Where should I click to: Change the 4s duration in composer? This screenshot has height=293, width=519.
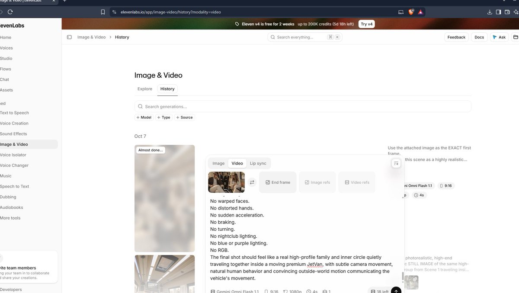(312, 292)
